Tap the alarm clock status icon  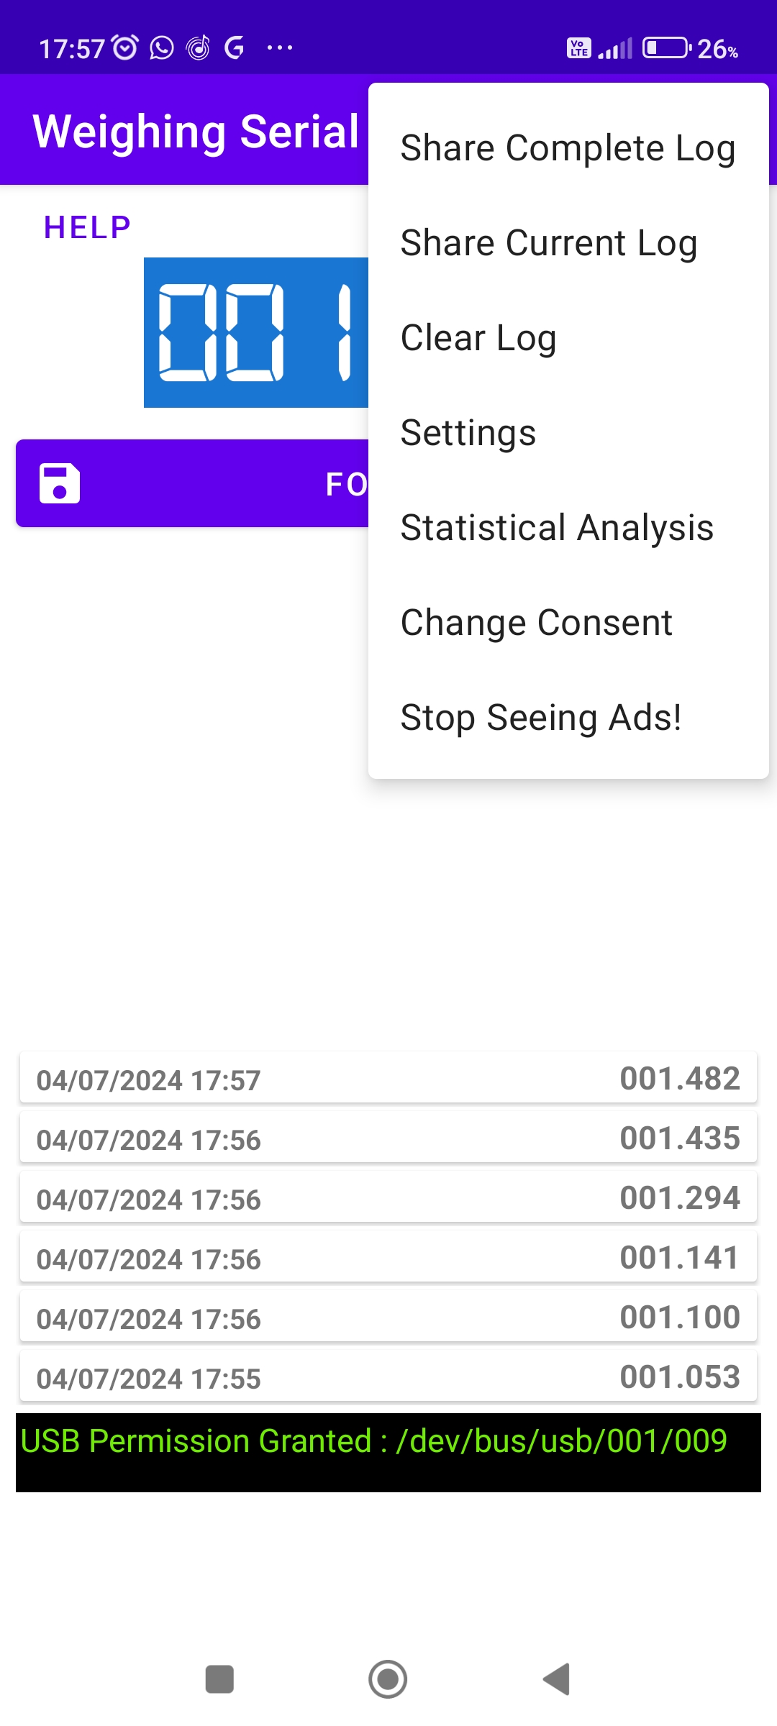coord(125,48)
